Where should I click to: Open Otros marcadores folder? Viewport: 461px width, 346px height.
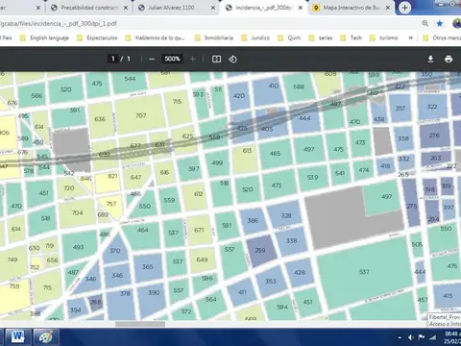click(x=442, y=37)
